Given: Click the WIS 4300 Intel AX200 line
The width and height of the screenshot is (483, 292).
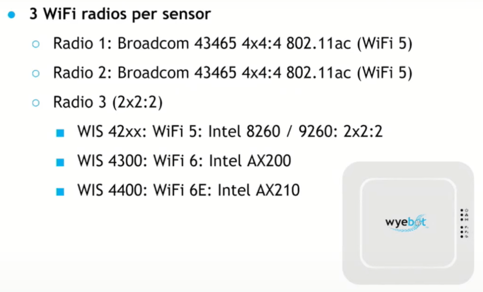Looking at the screenshot, I should [184, 161].
